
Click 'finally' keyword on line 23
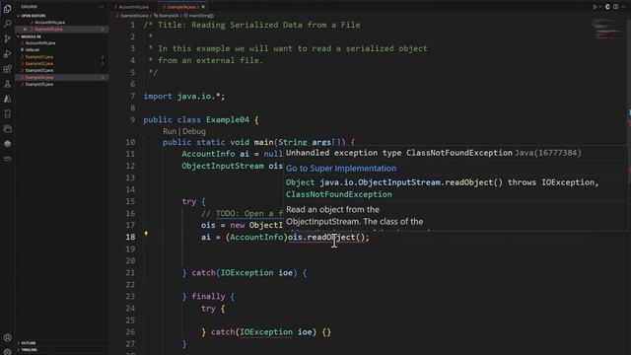(208, 297)
